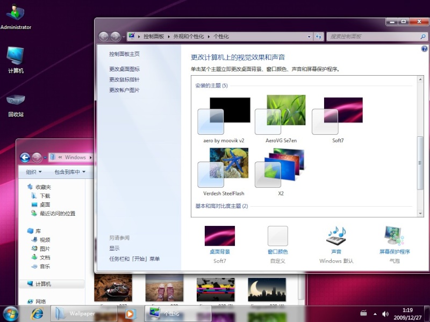Open the help question mark icon
430x322 pixels.
(424, 49)
